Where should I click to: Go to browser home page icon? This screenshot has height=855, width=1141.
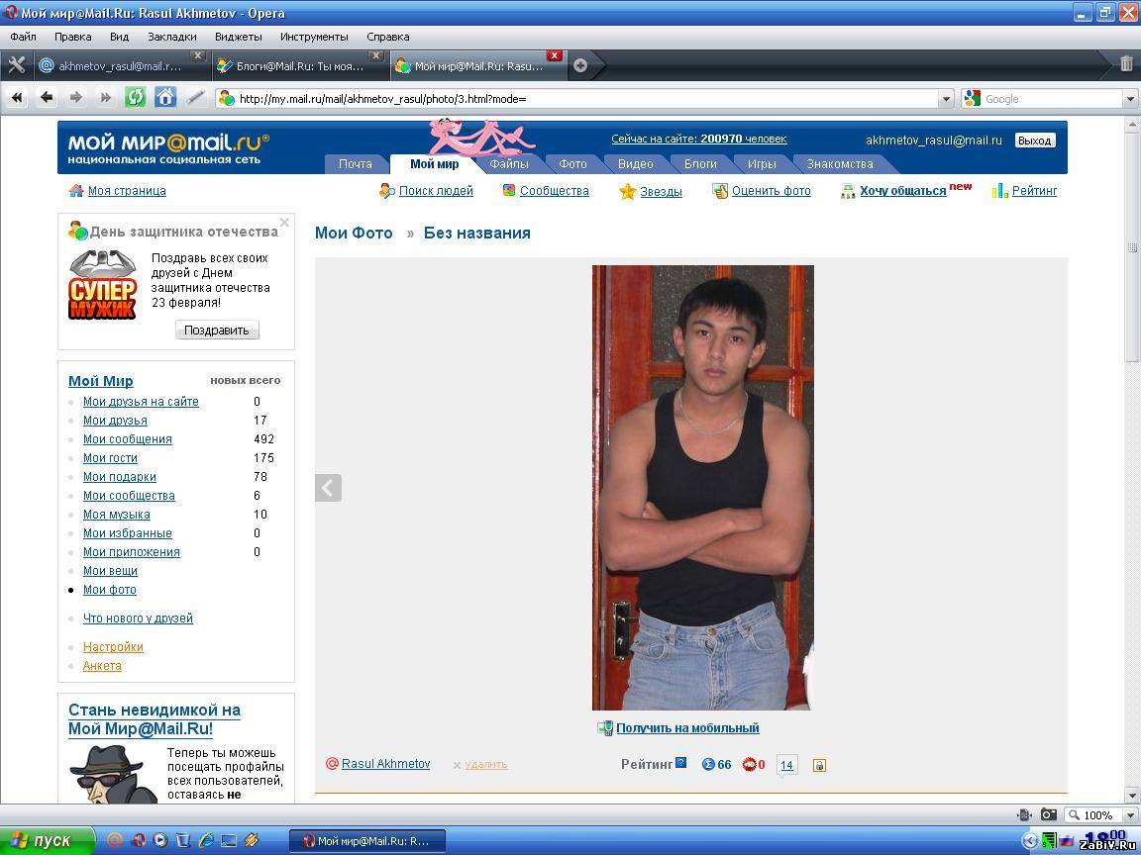pos(165,97)
